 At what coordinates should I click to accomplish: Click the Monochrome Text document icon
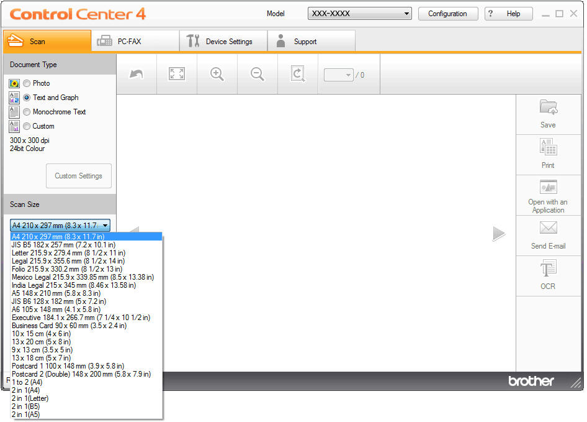[x=14, y=112]
